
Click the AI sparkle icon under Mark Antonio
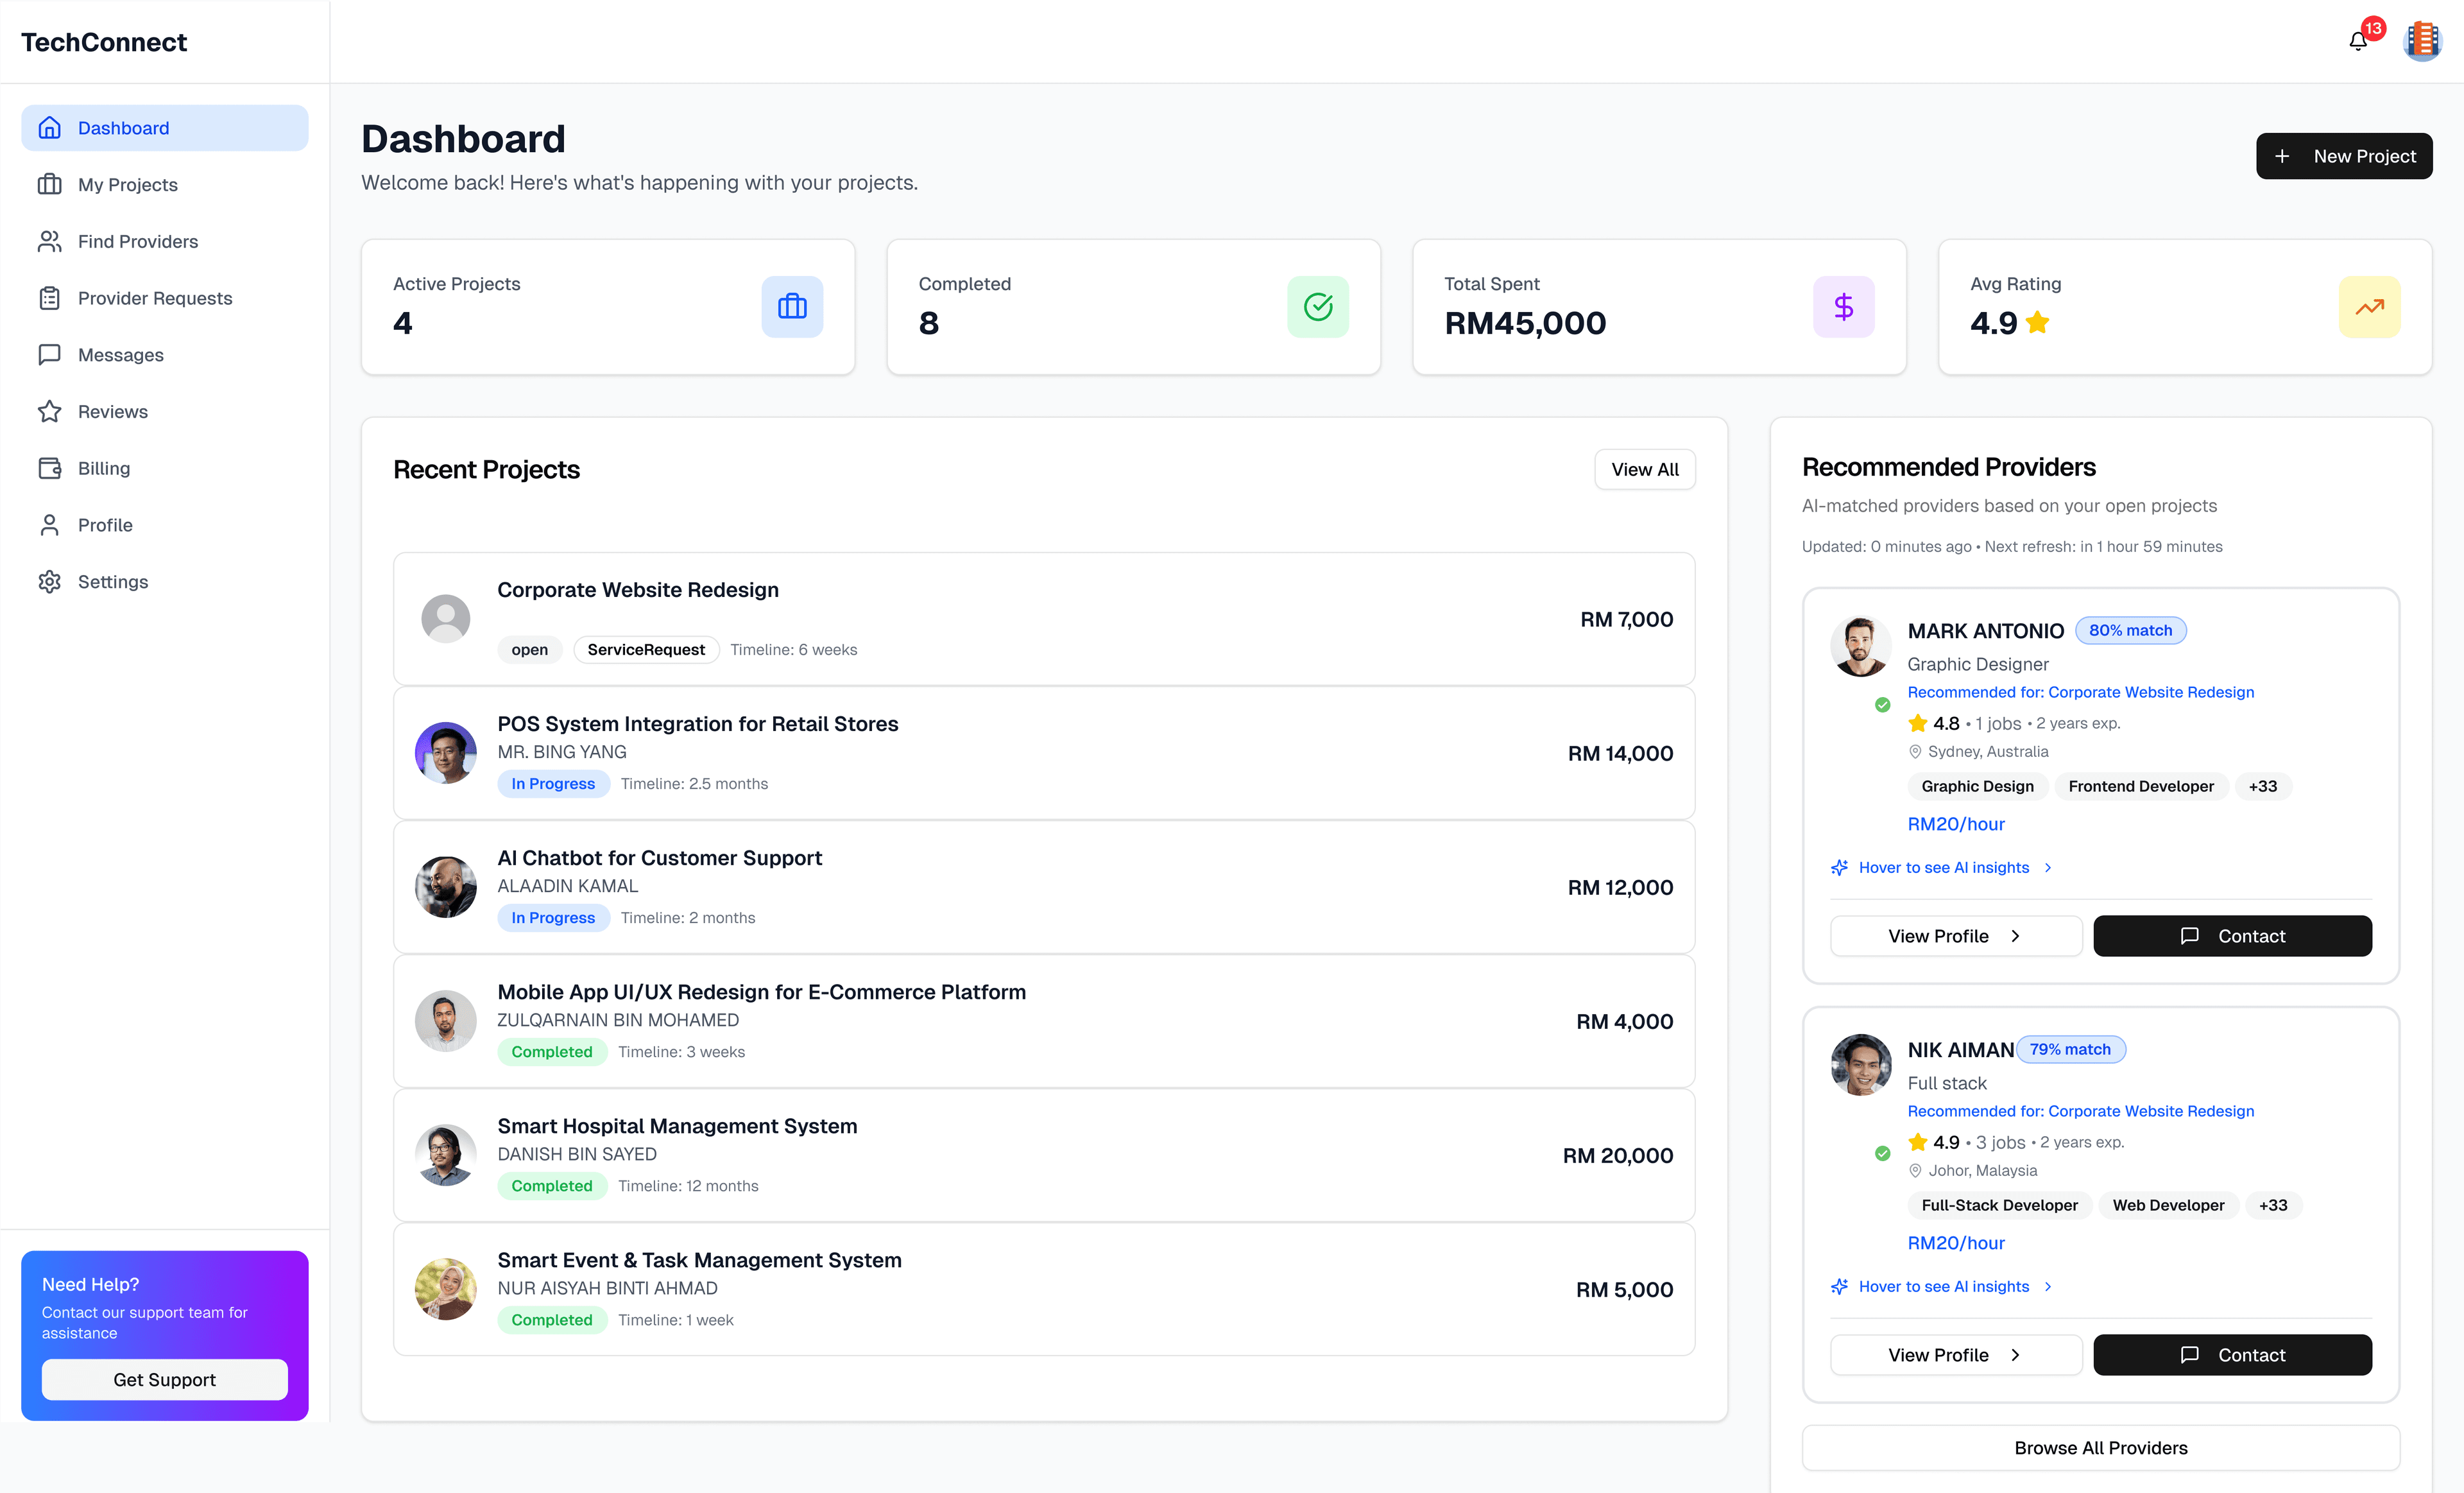[1840, 867]
